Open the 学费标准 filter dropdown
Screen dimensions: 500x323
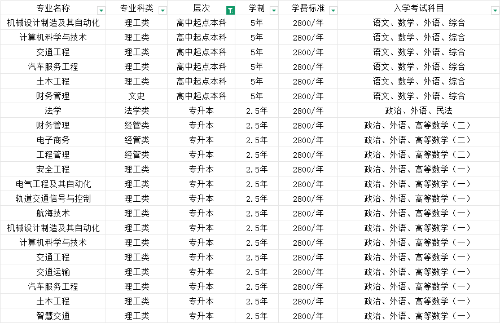(x=333, y=11)
